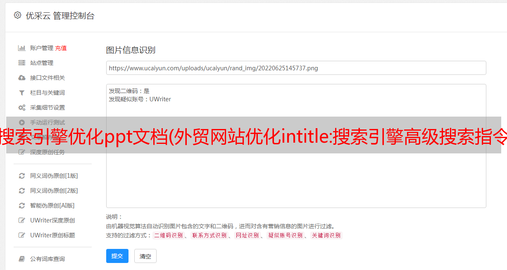Open UWriter原创标题 menu item

coord(52,235)
